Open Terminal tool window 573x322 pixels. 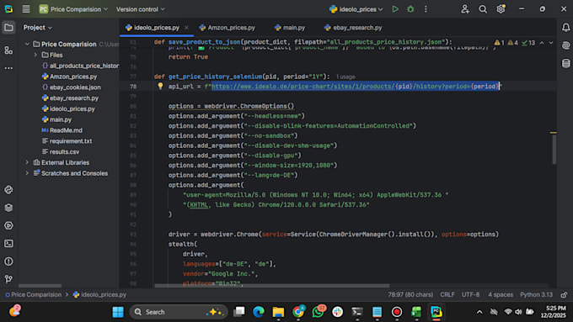click(x=8, y=243)
